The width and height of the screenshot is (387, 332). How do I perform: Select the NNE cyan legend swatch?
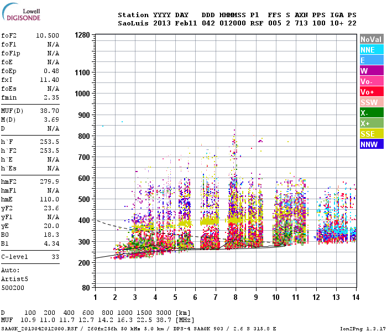click(x=372, y=50)
